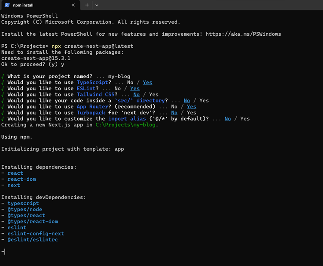This screenshot has width=323, height=266.
Task: Expand the new tab profile dropdown
Action: (x=97, y=5)
